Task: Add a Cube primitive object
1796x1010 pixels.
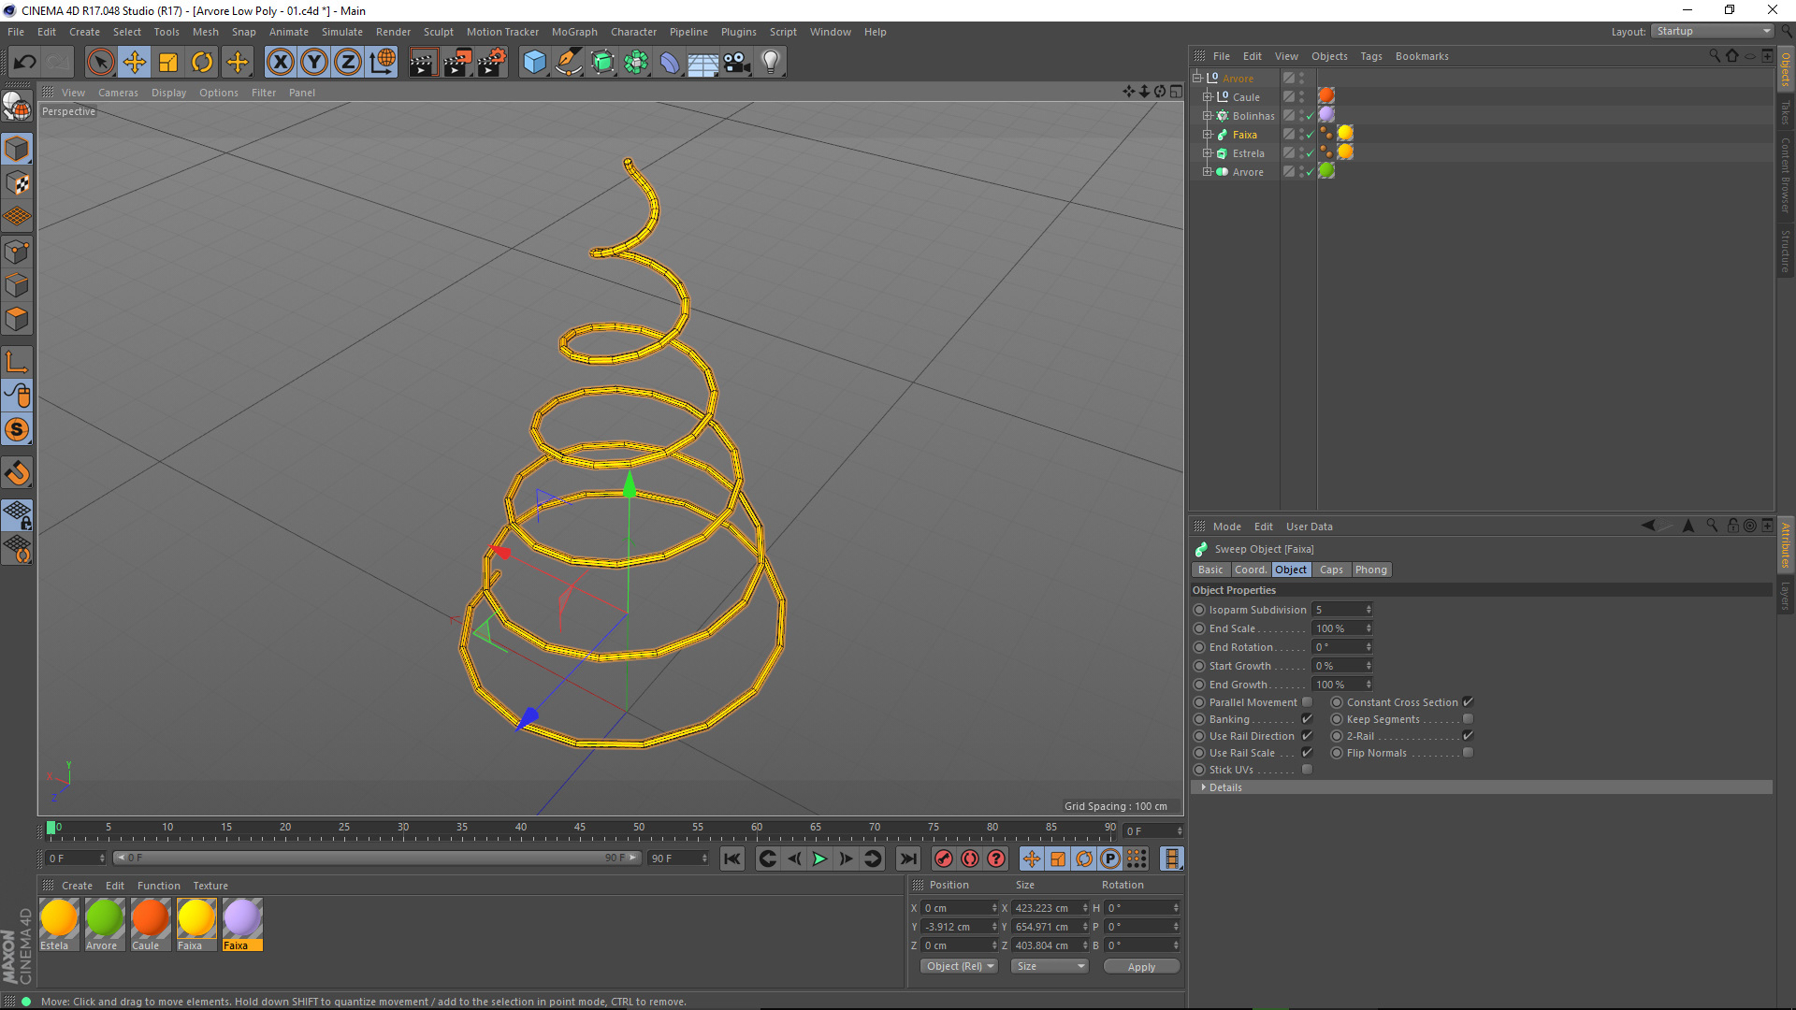Action: (534, 63)
